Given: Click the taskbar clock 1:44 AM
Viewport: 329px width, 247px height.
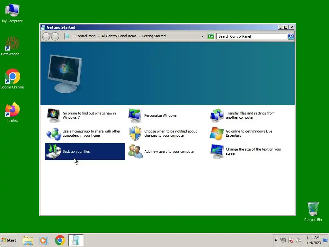Looking at the screenshot, I should (x=313, y=240).
